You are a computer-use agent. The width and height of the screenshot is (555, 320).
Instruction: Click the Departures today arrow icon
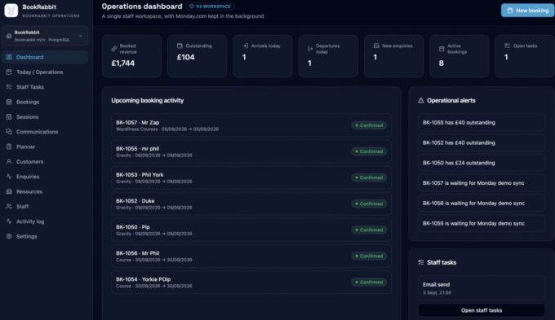coord(310,49)
